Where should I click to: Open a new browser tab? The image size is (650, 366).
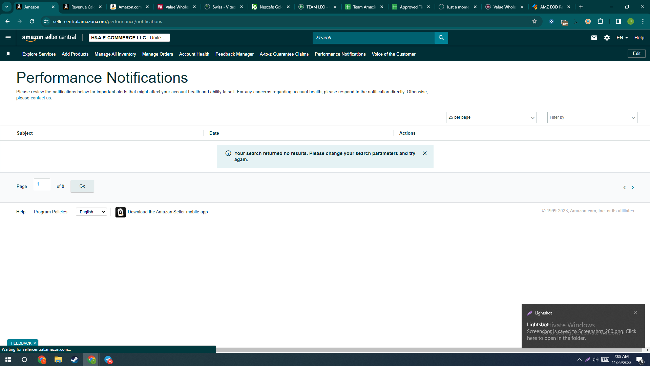581,7
